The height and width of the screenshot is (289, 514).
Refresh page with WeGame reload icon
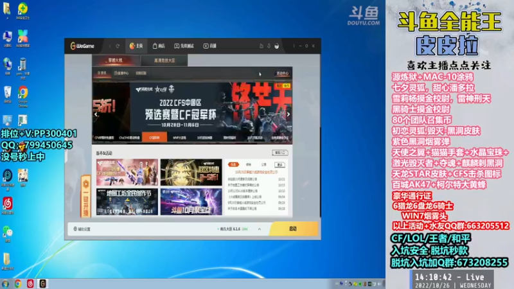118,46
